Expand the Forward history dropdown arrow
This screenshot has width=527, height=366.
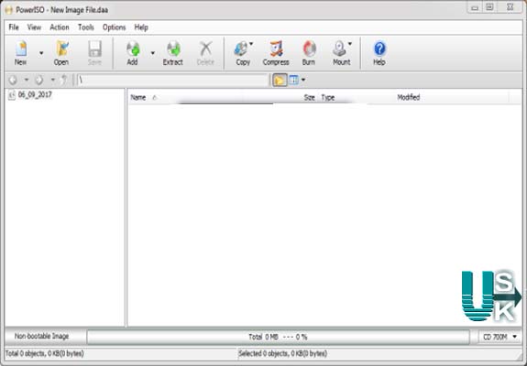click(53, 80)
